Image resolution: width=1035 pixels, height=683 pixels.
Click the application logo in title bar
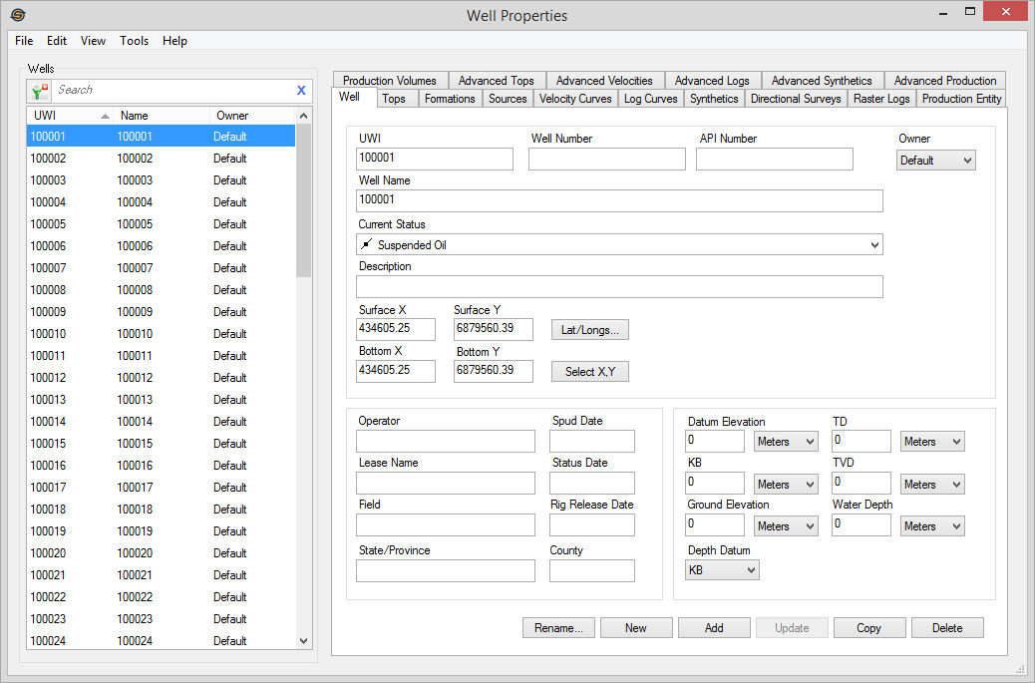click(x=17, y=15)
